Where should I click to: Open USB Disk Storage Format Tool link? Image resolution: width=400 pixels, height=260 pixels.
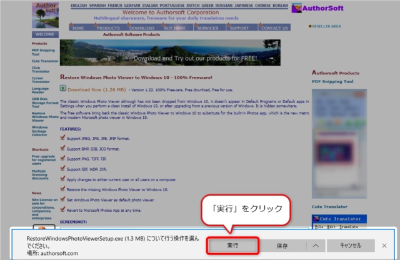[x=45, y=103]
